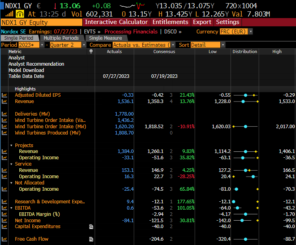The image size is (296, 245).
Task: Click the EVTS » link
Action: pos(92,31)
